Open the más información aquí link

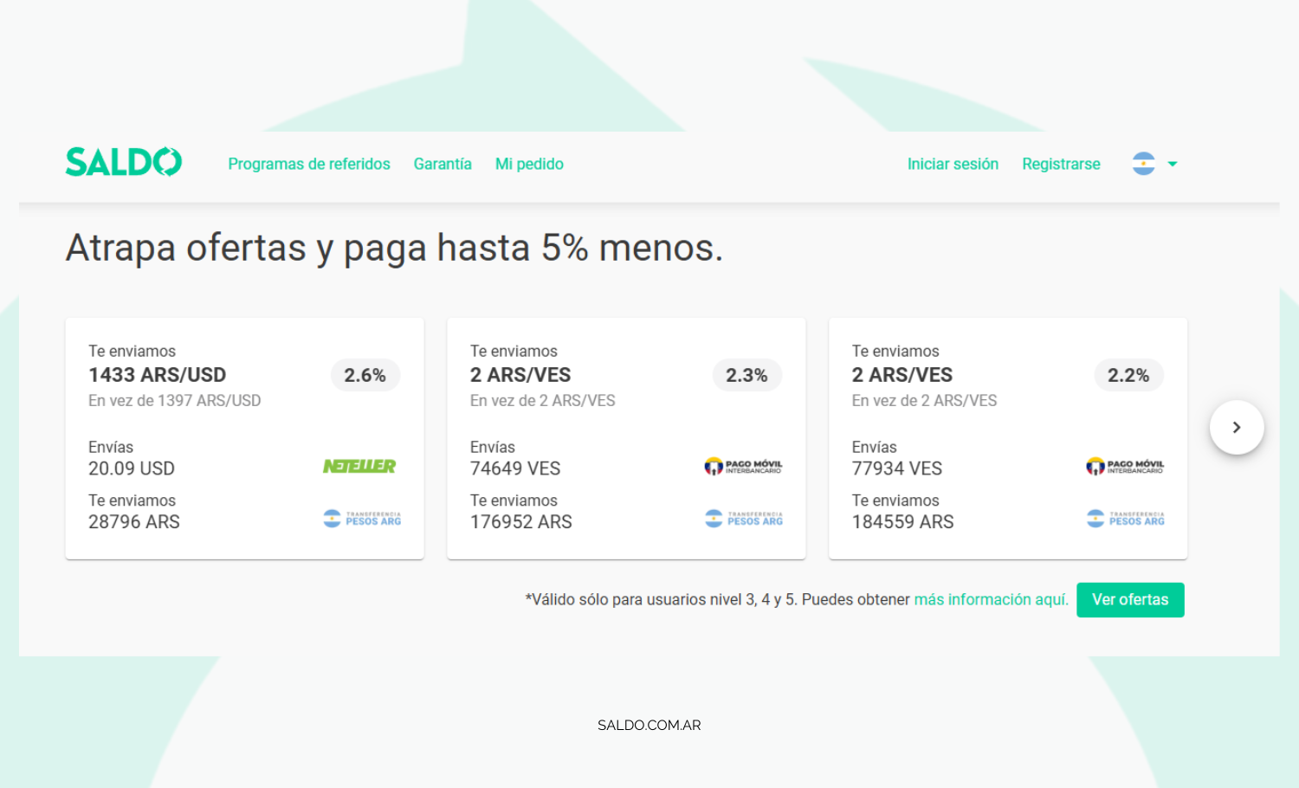(991, 599)
